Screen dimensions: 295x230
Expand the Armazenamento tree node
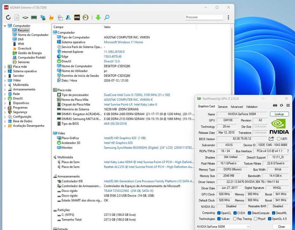coord(5,89)
